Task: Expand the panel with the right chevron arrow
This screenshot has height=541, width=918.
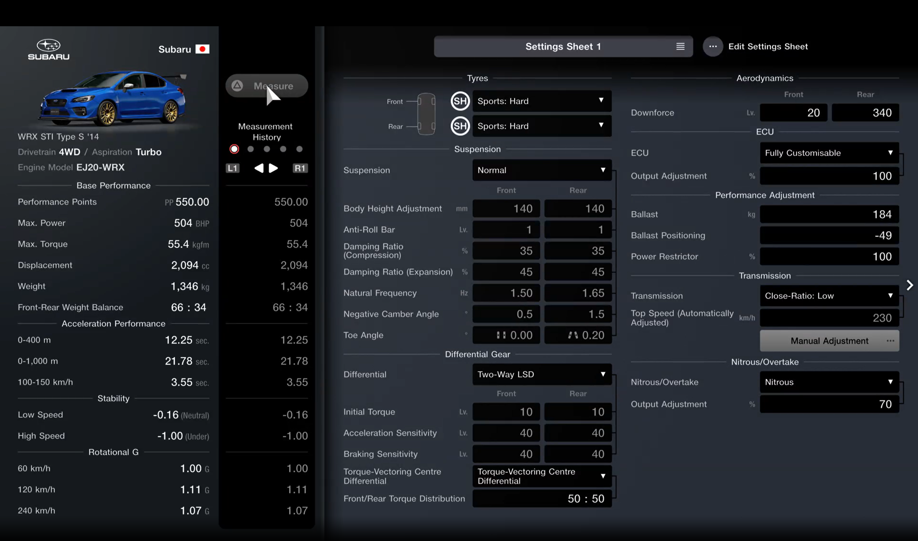Action: click(910, 285)
